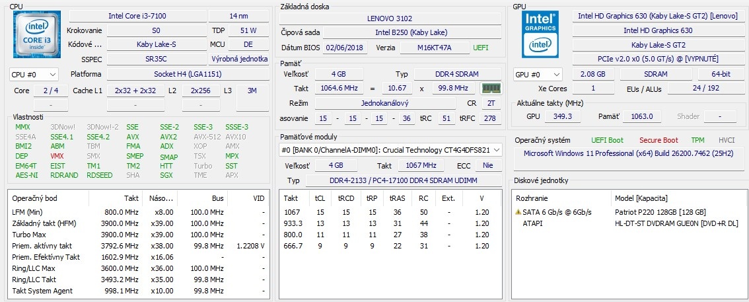The height and width of the screenshot is (302, 749).
Task: Click the 14 nm process value
Action: click(x=239, y=16)
